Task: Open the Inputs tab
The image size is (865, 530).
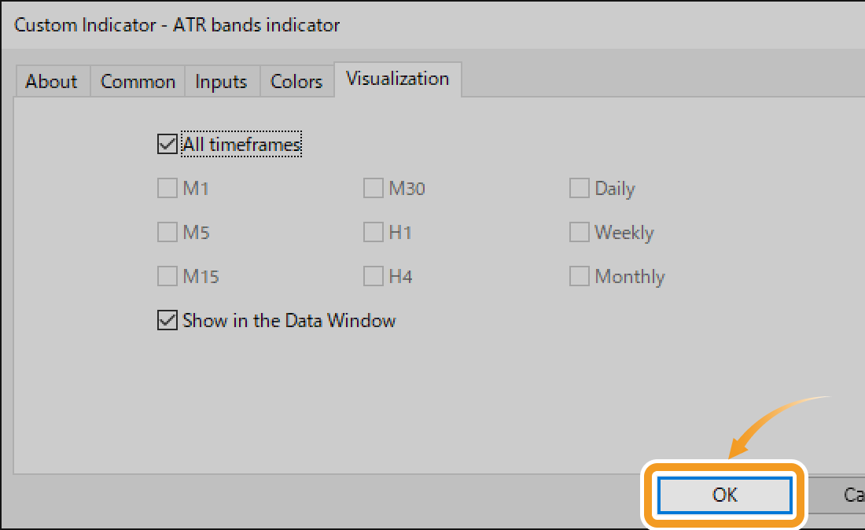Action: coord(221,82)
